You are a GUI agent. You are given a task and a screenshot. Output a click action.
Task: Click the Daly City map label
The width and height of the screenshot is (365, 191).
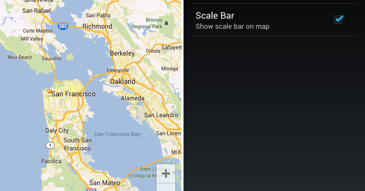pyautogui.click(x=57, y=130)
